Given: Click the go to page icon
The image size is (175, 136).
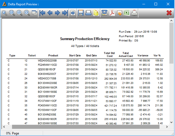Looking at the screenshot, I should coord(73,13).
